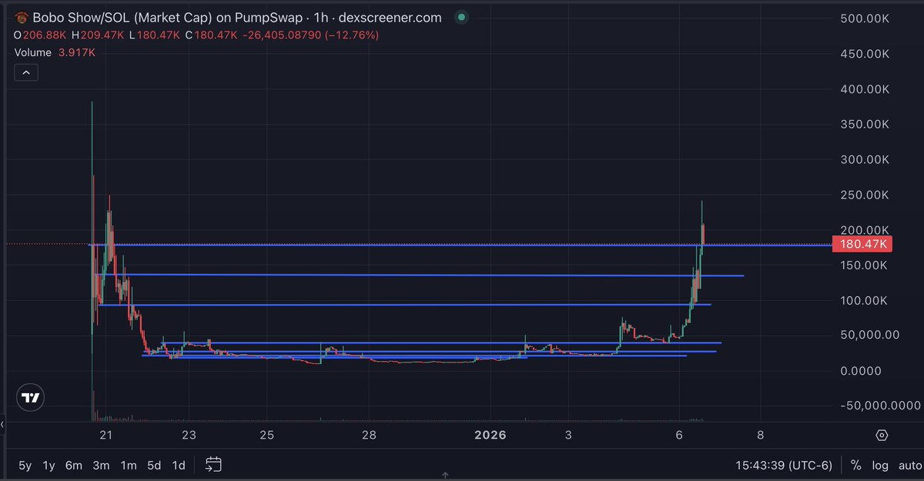
Task: Toggle auto scale mode
Action: pyautogui.click(x=909, y=465)
